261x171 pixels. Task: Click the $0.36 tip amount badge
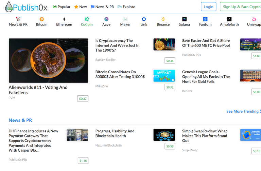pos(170,61)
